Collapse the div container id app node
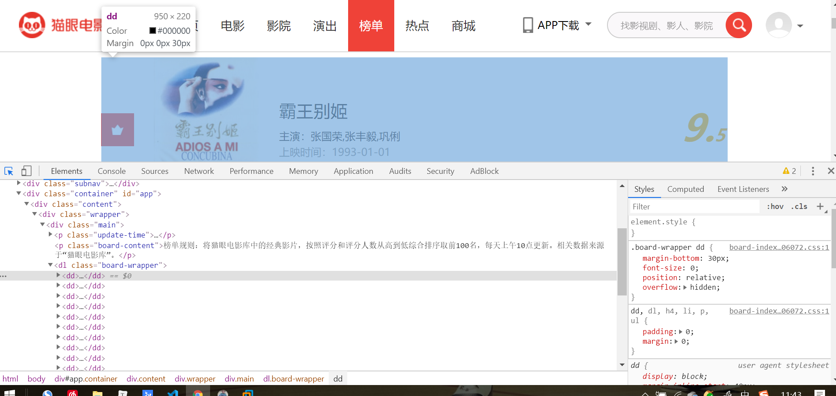Screen dimensions: 836x396 point(18,193)
